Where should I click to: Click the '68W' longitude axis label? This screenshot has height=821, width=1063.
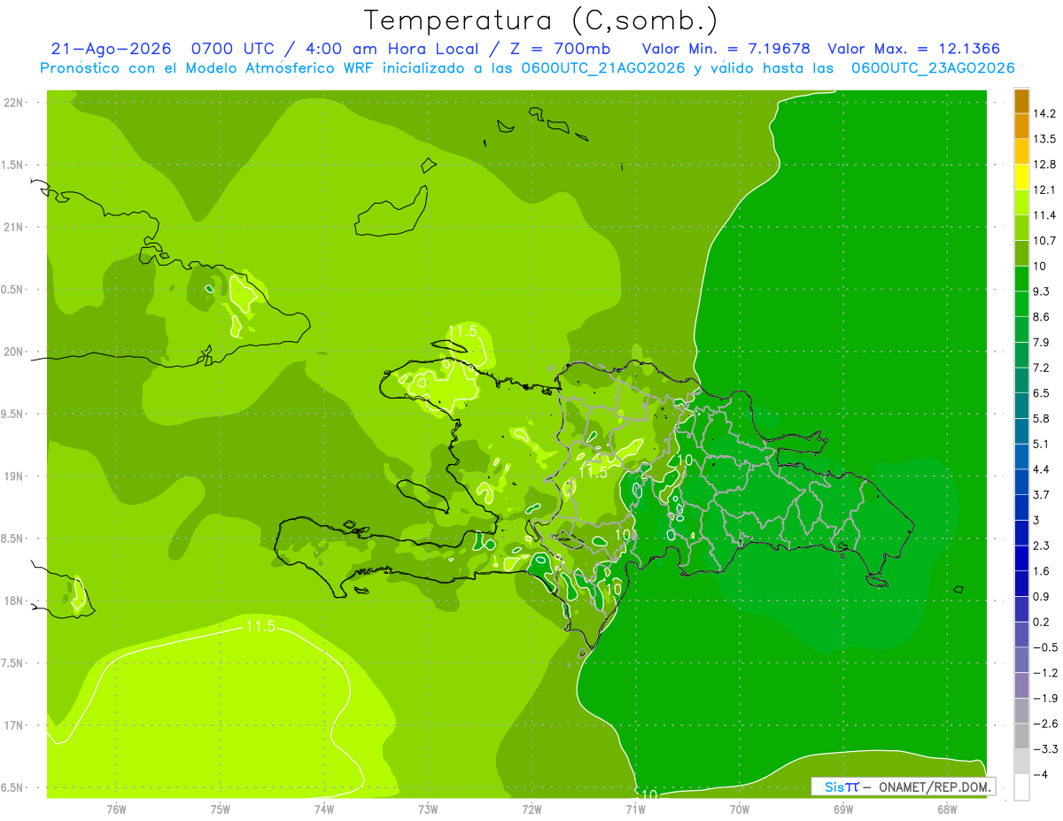click(947, 809)
